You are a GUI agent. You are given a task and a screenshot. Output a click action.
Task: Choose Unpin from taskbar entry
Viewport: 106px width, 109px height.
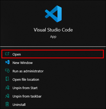point(27,96)
